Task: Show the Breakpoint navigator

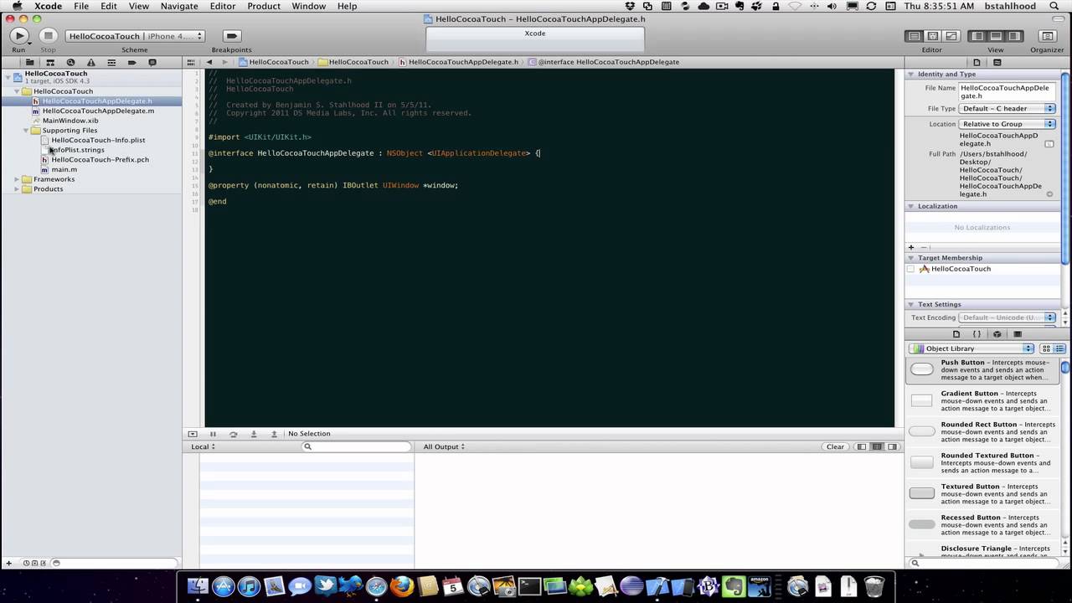Action: click(131, 62)
